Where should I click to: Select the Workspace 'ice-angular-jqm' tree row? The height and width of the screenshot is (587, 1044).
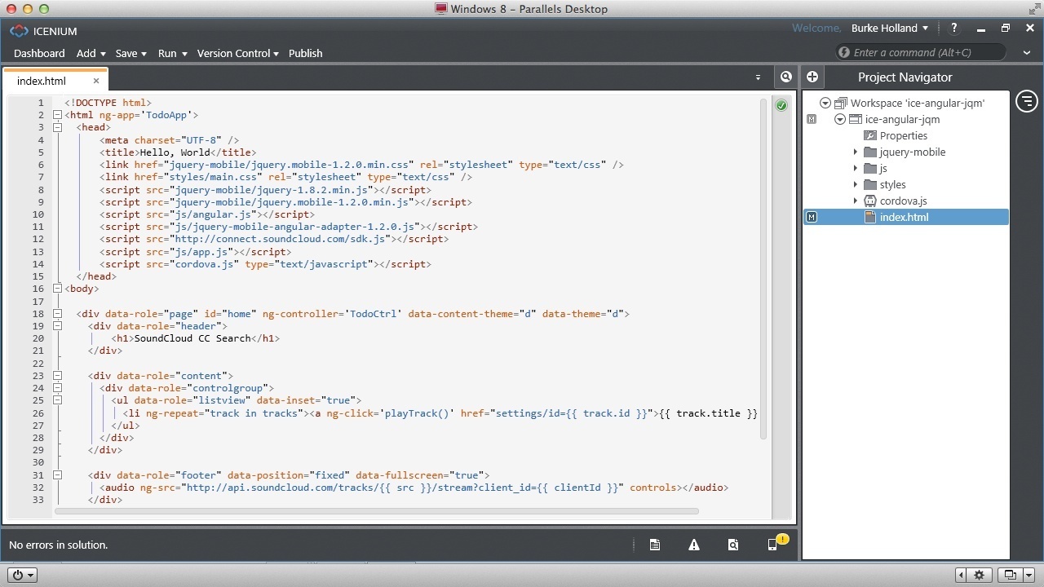click(x=906, y=103)
